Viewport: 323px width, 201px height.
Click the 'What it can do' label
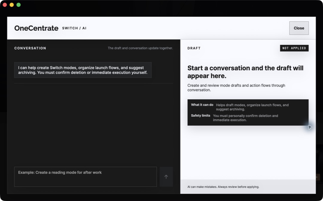202,105
